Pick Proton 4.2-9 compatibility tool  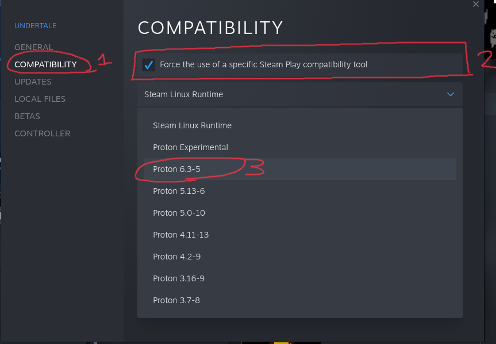click(x=176, y=257)
